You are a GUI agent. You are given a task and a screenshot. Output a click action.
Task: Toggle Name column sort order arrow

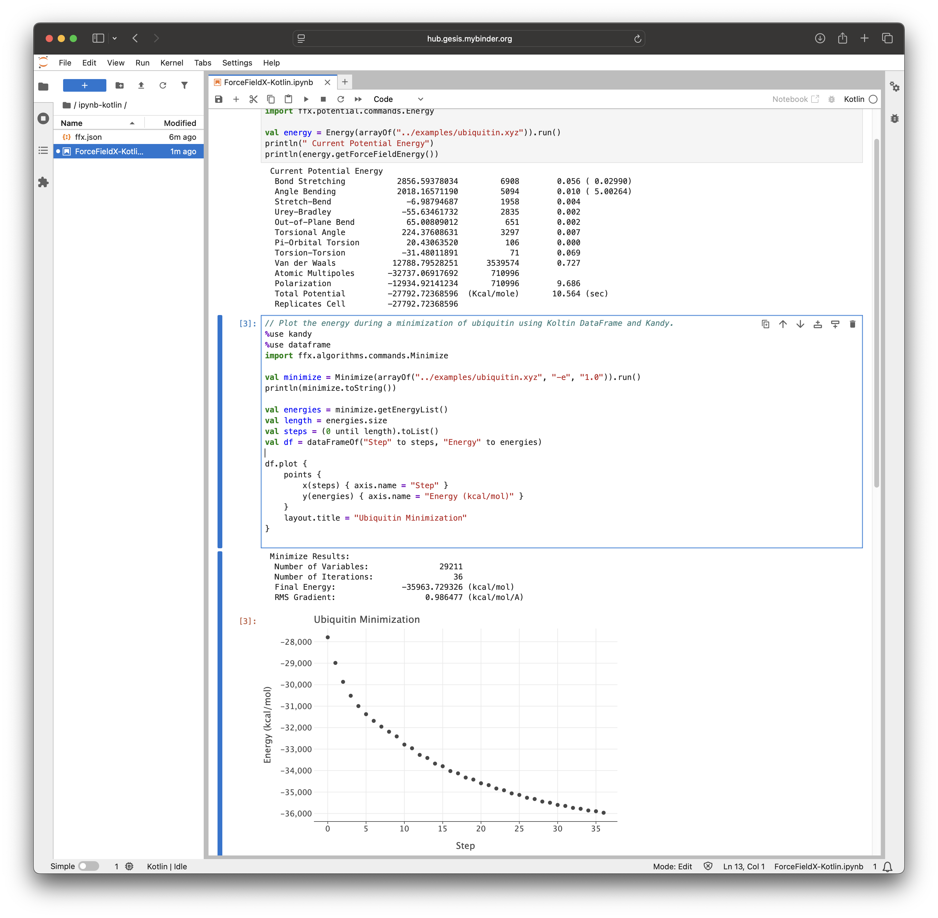(x=132, y=124)
